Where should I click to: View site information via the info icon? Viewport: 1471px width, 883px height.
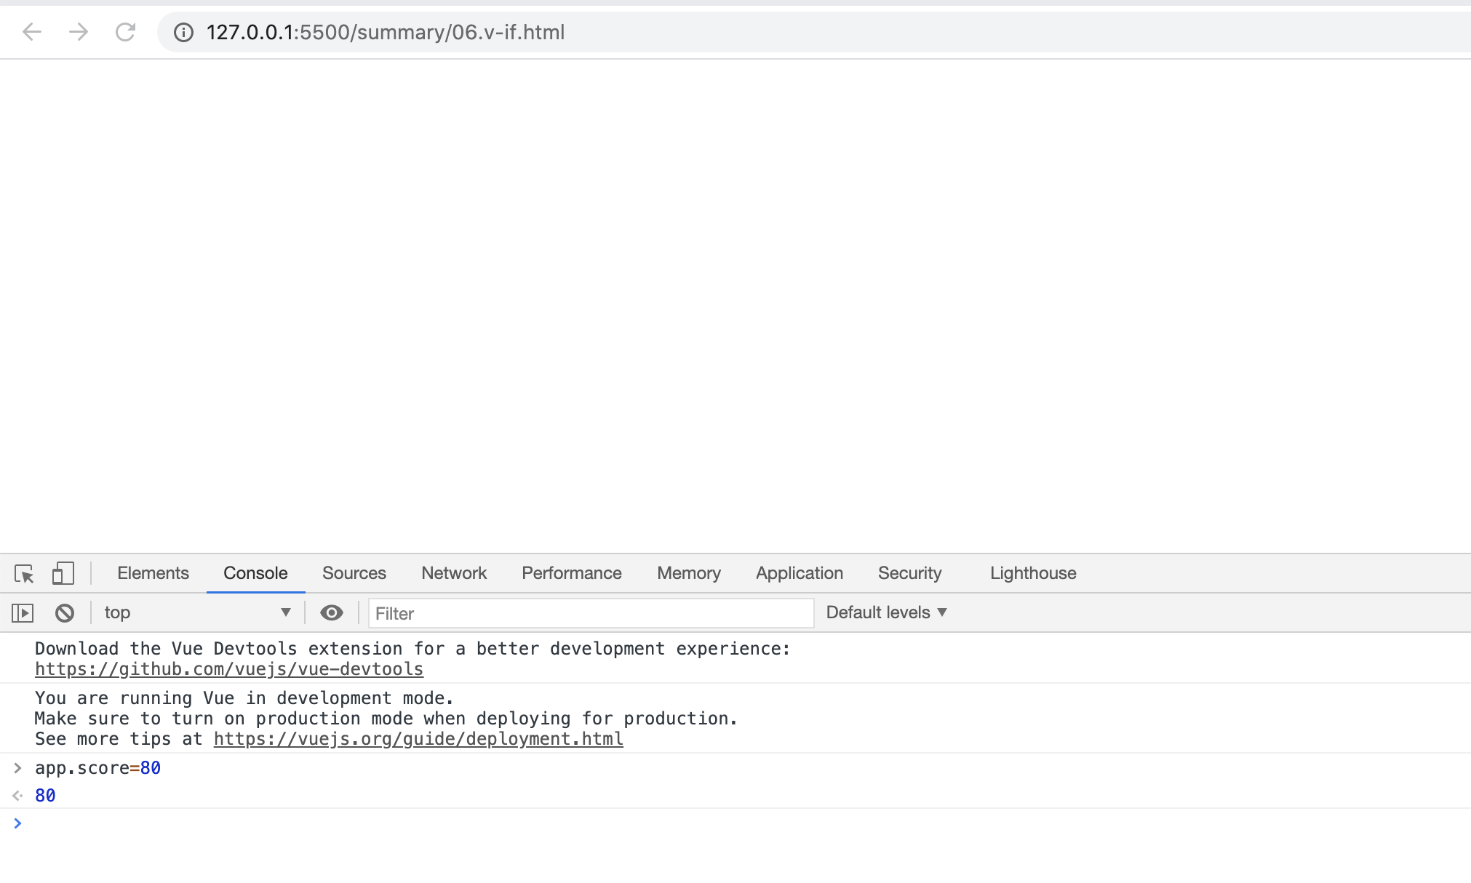183,32
